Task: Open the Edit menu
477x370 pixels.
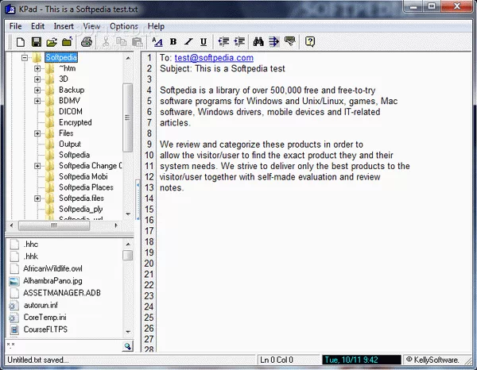Action: point(37,26)
